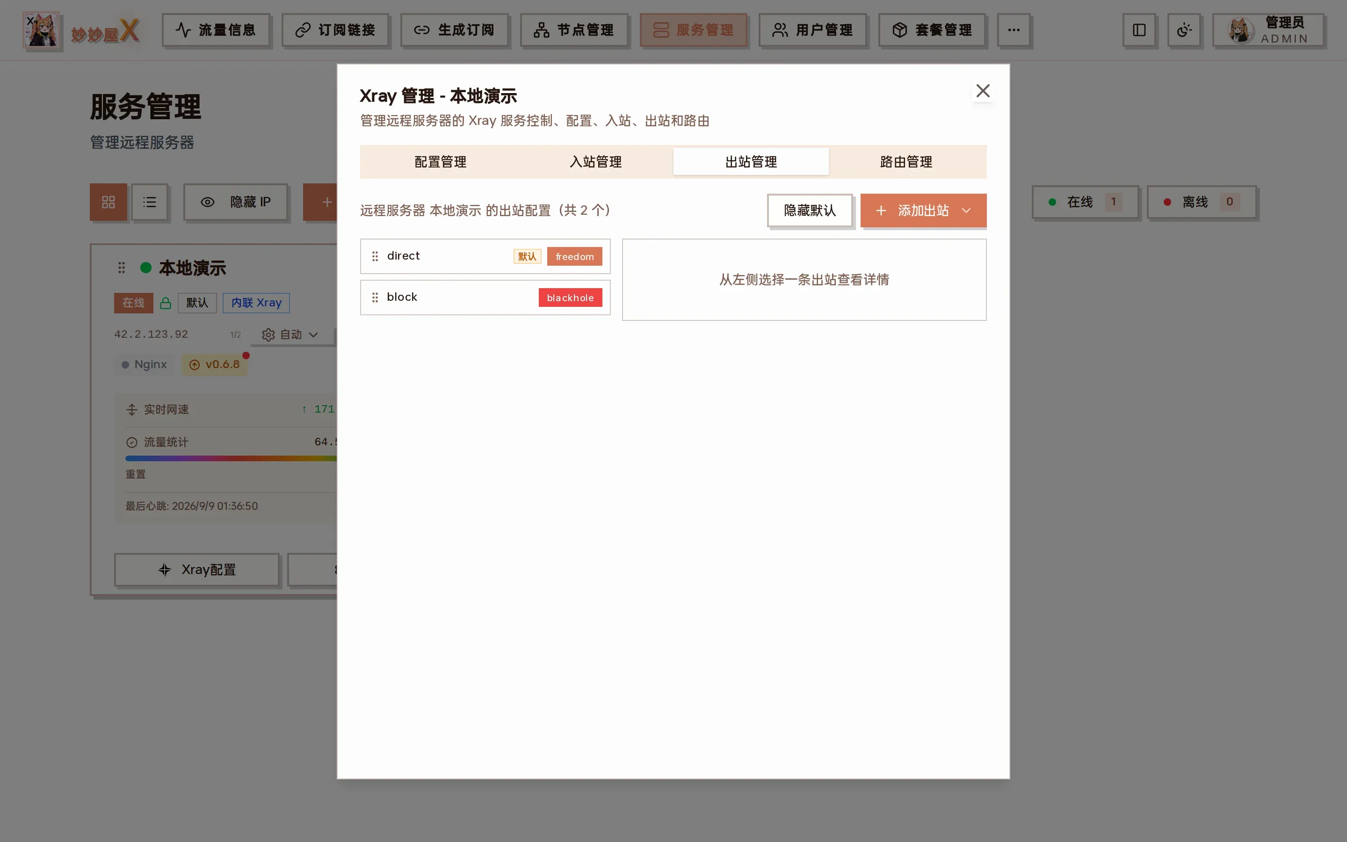
Task: Open the more options ellipsis menu
Action: 1014,30
